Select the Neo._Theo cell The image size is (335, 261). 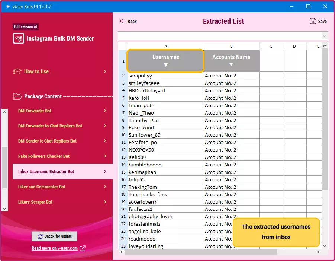point(166,113)
